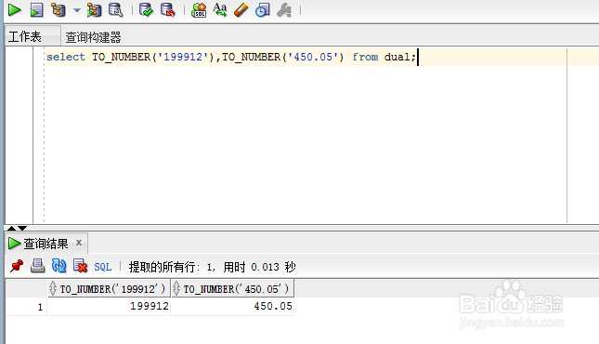Collapse the results pane with the down triangle
This screenshot has width=599, height=344.
pos(22,228)
